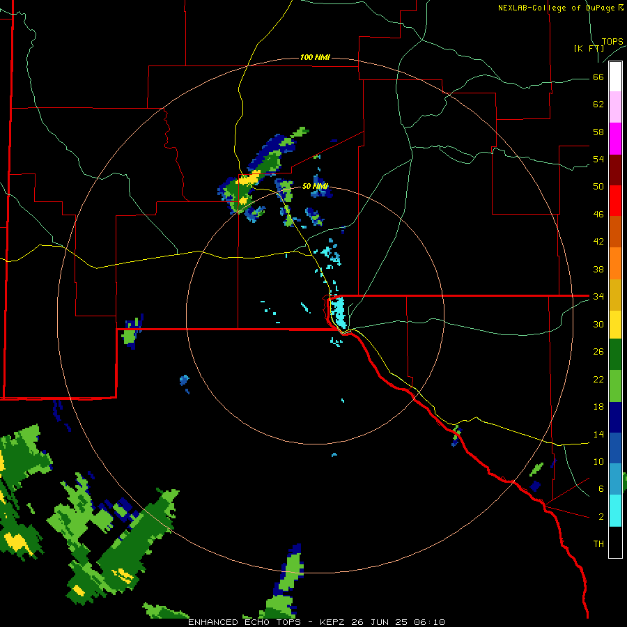627x627 pixels.
Task: Click the 34 legend value
Action: click(598, 296)
